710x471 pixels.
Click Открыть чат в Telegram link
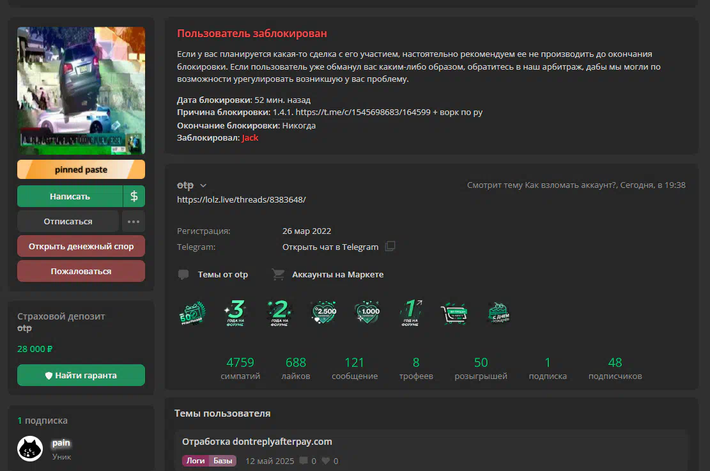pos(330,247)
